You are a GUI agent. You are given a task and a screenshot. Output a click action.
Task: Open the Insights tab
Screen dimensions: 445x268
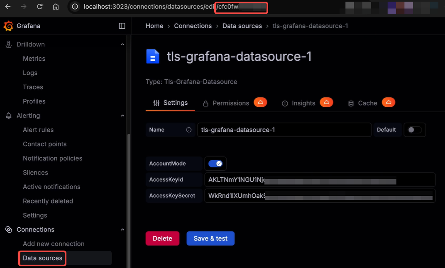(298, 103)
